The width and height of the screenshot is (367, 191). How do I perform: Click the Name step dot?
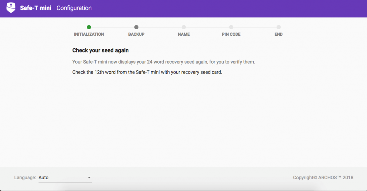click(x=184, y=27)
